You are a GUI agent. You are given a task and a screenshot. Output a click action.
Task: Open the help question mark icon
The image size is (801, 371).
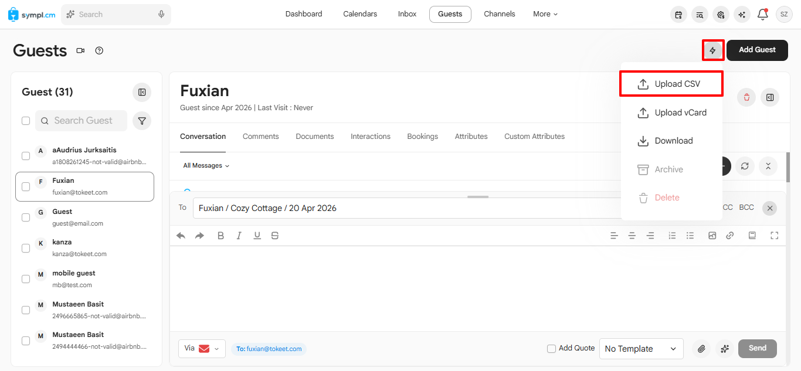[x=99, y=50]
